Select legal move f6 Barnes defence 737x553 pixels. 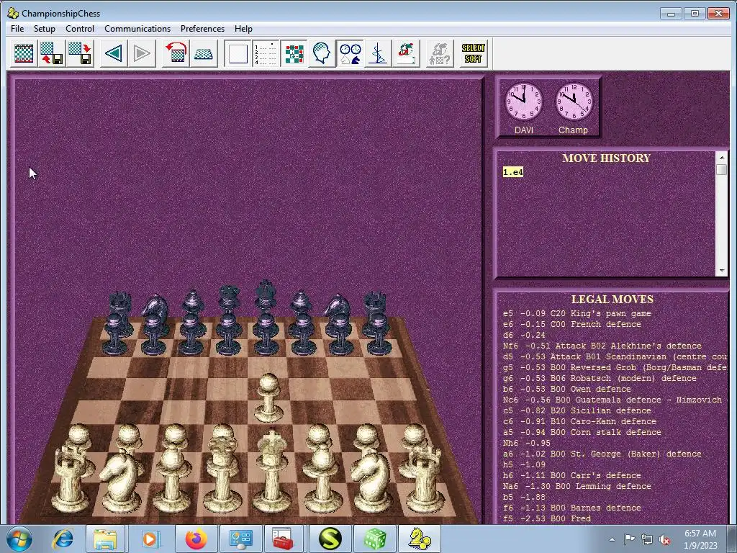click(x=572, y=508)
